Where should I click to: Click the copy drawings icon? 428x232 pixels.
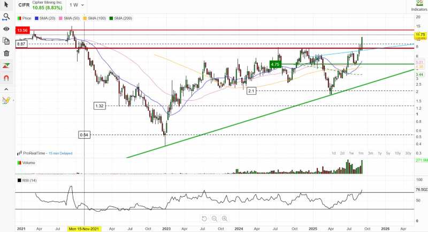coord(6,41)
